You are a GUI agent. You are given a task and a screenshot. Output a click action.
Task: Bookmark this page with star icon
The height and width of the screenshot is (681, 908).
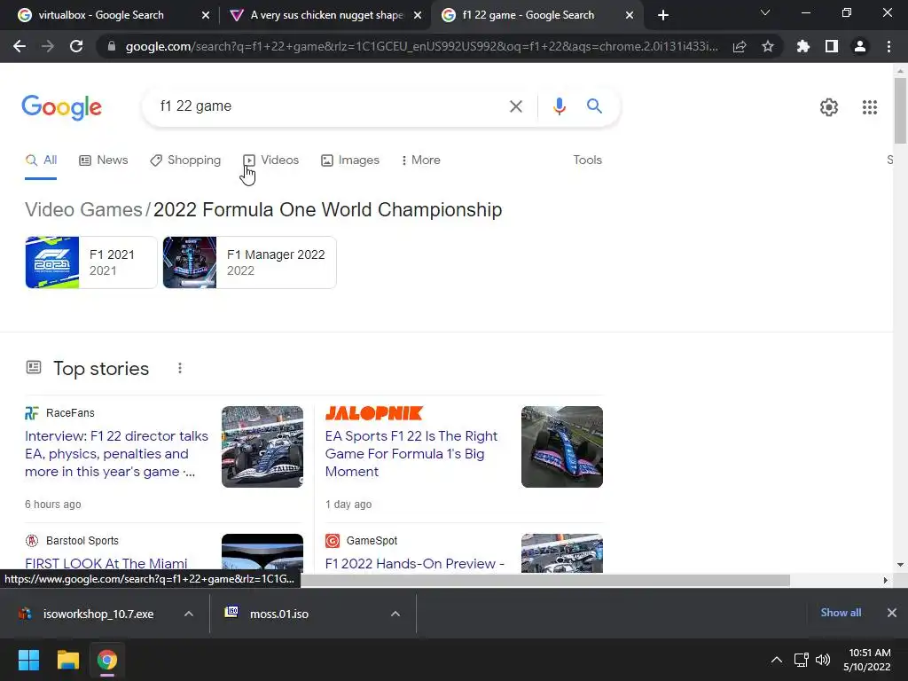768,46
